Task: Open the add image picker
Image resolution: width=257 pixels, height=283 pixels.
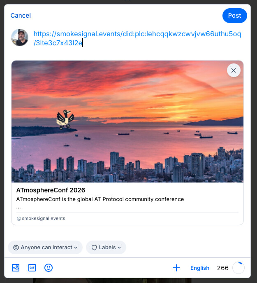Action: click(16, 268)
